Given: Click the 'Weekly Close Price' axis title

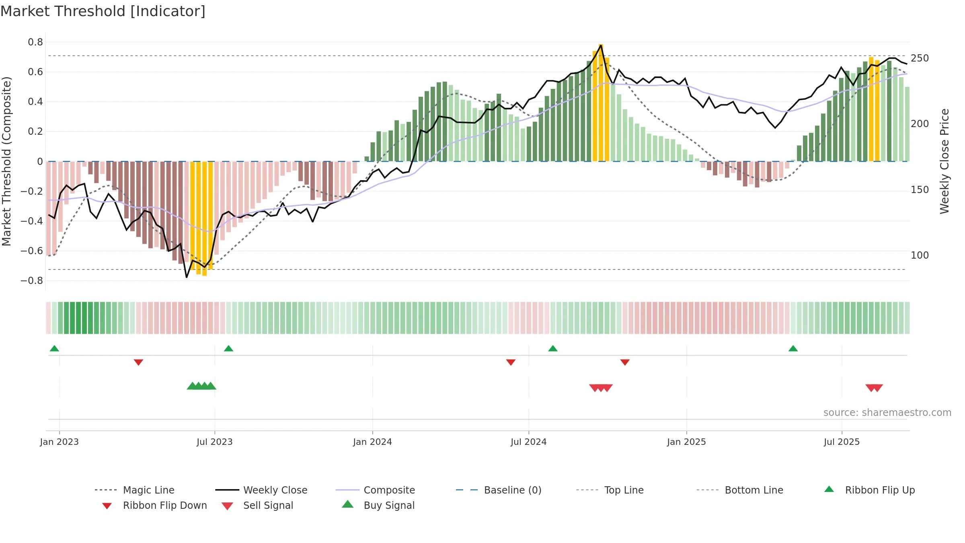Looking at the screenshot, I should pyautogui.click(x=944, y=161).
